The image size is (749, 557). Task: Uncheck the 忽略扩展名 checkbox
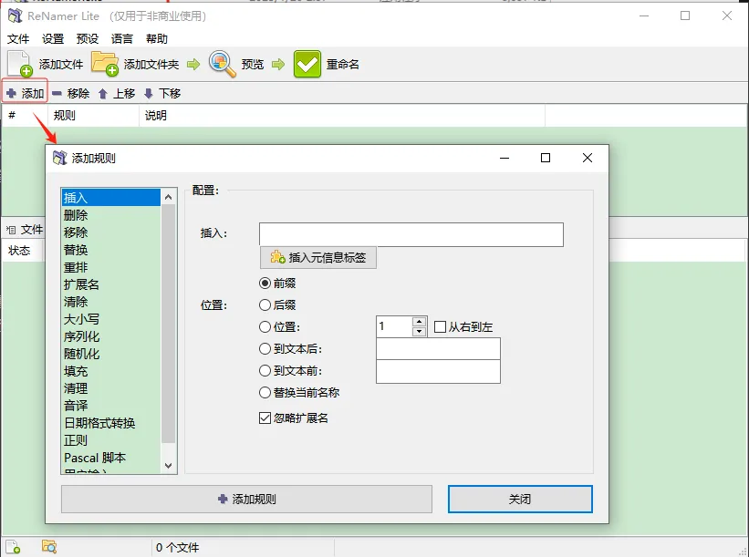click(x=265, y=418)
